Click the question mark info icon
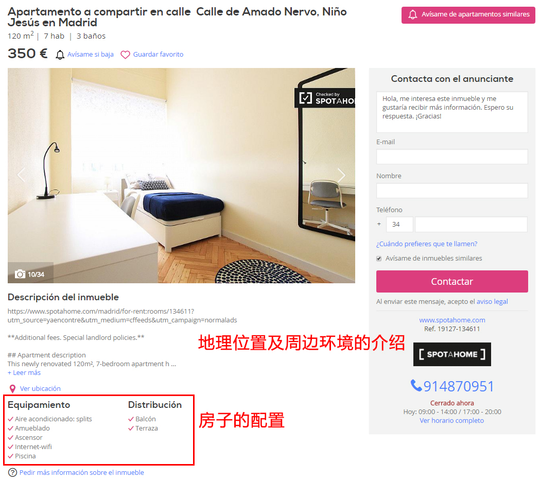The height and width of the screenshot is (480, 540). [12, 472]
